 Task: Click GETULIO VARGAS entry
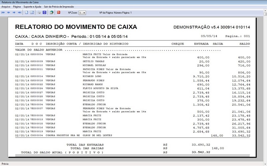point(93,61)
